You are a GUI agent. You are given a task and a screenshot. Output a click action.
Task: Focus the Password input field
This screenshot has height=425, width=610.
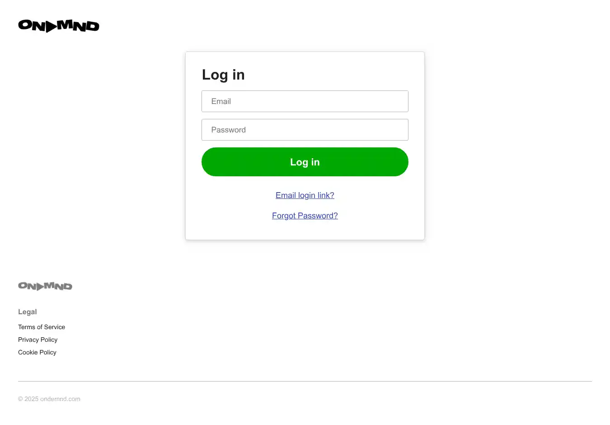pyautogui.click(x=305, y=130)
